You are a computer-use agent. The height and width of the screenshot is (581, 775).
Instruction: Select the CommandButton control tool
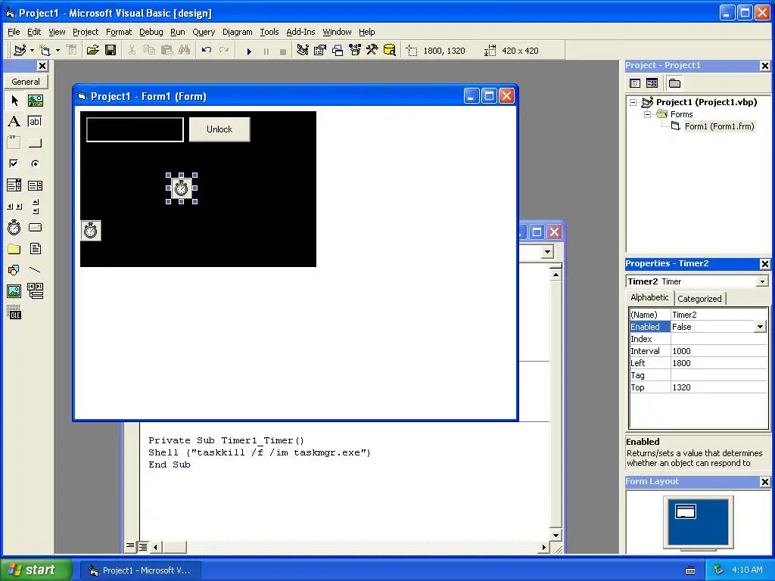point(35,143)
